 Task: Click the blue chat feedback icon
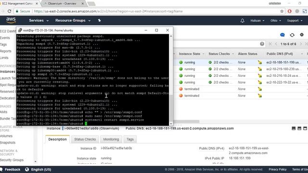pos(282,35)
